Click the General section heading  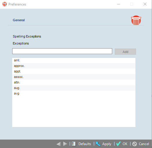pos(19,20)
